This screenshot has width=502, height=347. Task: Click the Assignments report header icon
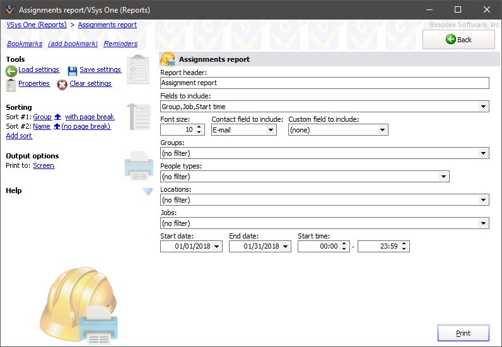(x=167, y=59)
